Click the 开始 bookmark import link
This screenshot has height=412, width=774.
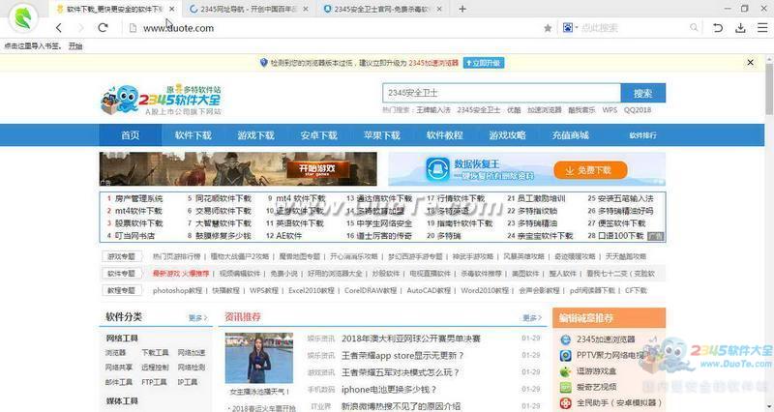pos(75,45)
